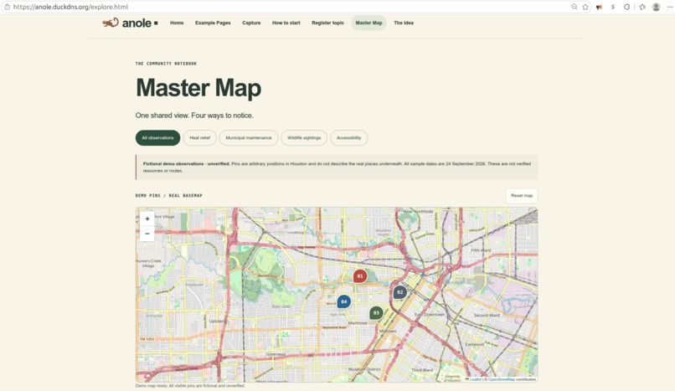Click the Reset map button

coord(521,195)
